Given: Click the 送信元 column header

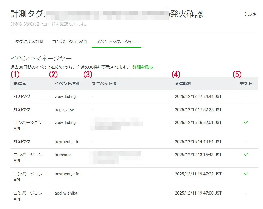Looking at the screenshot, I should [20, 84].
